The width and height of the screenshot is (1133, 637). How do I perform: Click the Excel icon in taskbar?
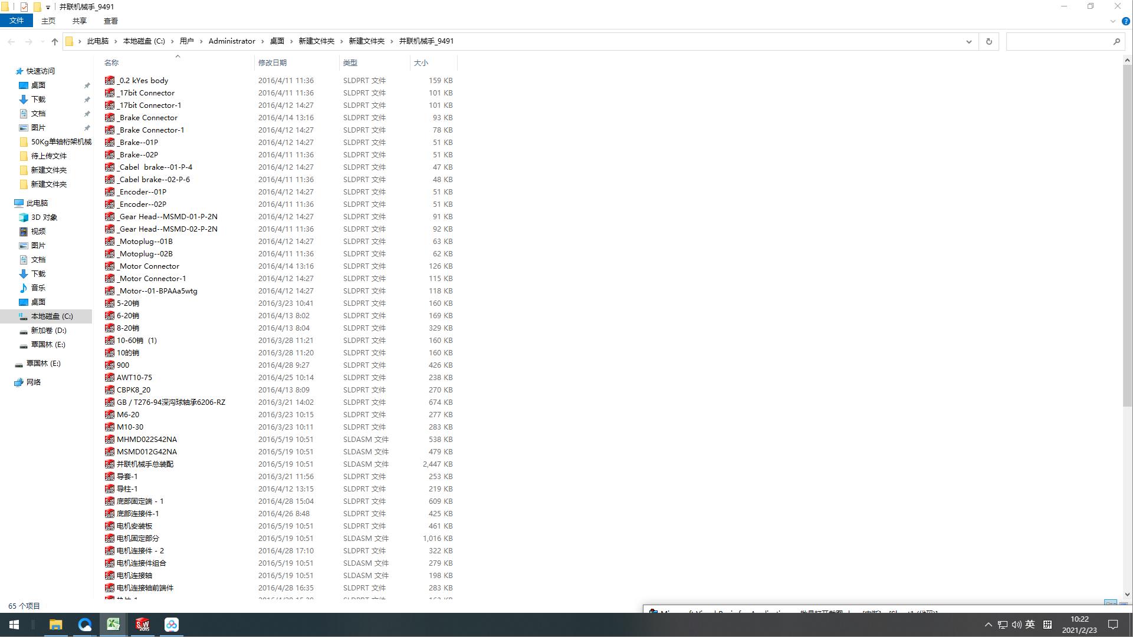[x=113, y=625]
